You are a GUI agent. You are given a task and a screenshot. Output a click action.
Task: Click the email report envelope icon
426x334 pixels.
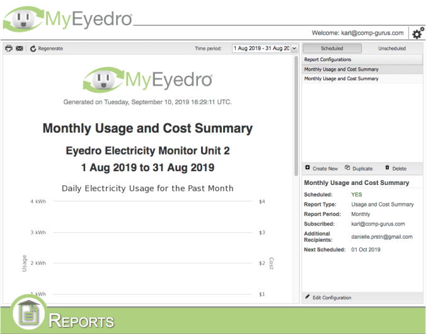pyautogui.click(x=20, y=49)
